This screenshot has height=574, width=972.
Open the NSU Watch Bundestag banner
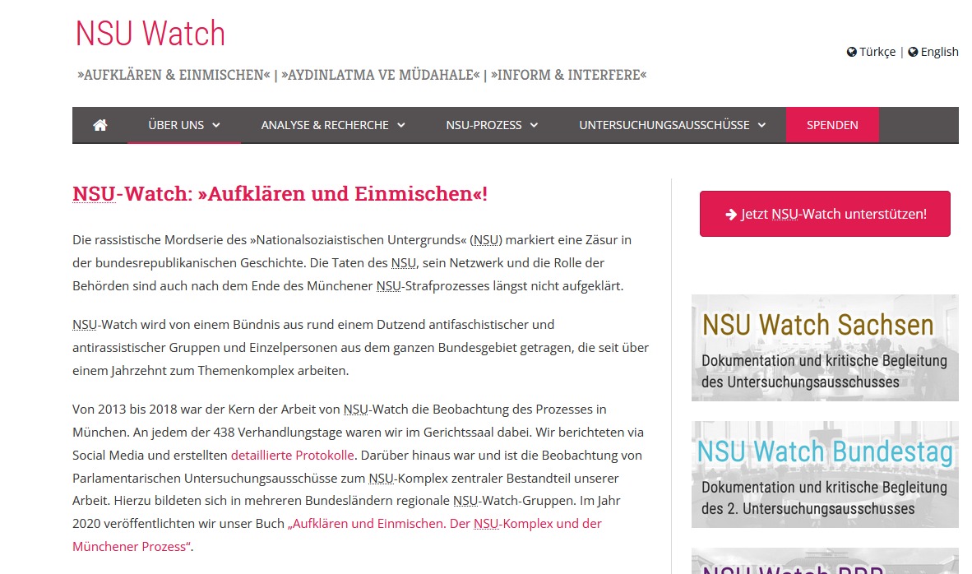825,474
